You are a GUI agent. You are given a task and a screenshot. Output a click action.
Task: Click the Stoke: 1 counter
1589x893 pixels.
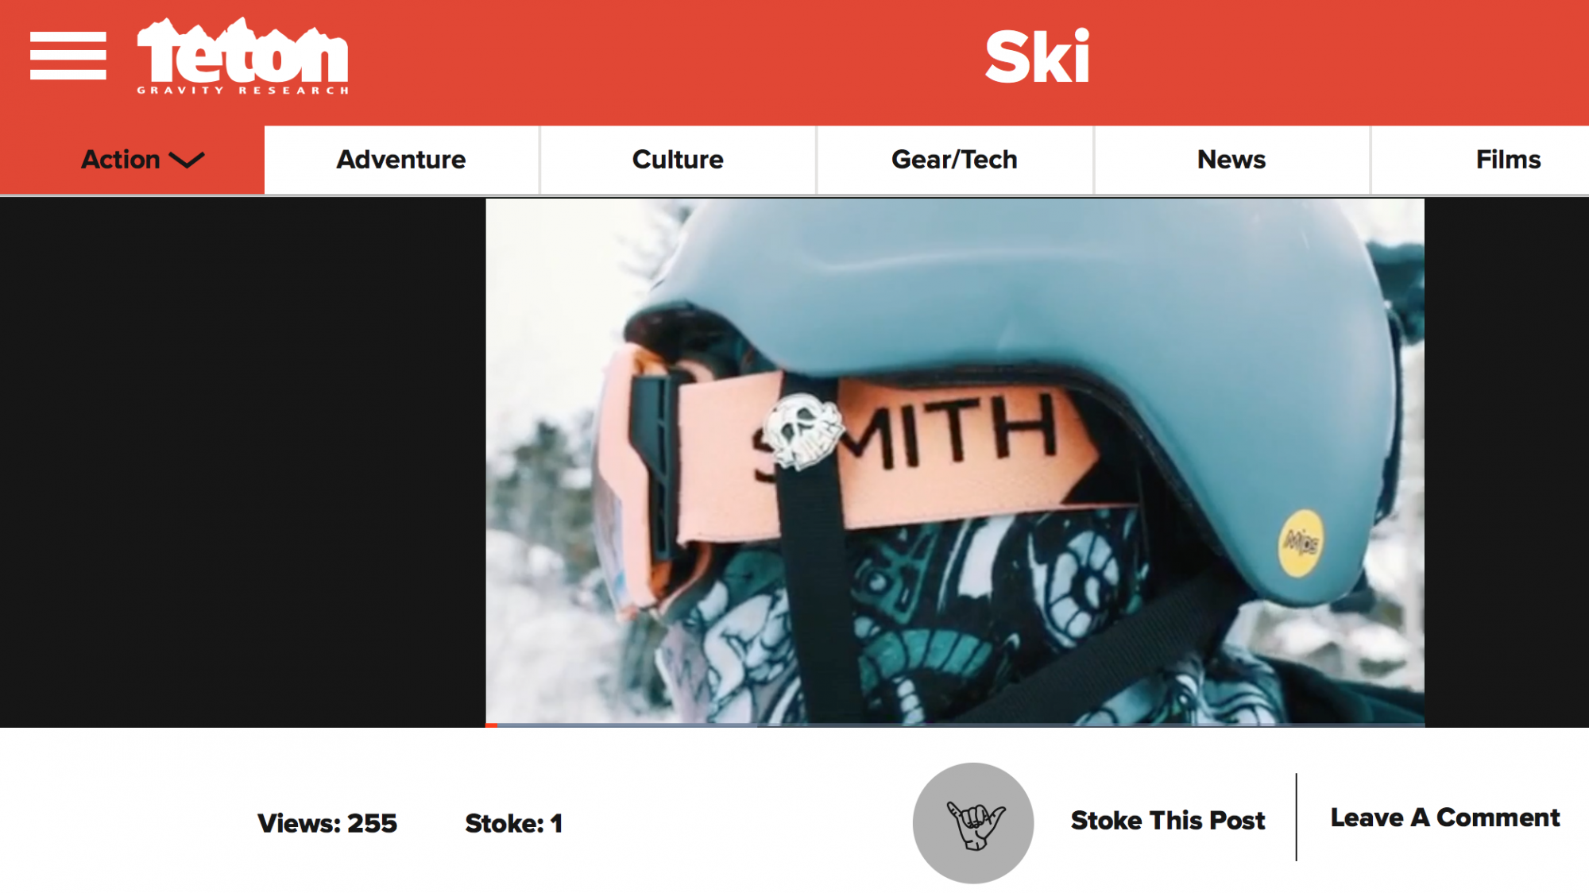pyautogui.click(x=513, y=823)
